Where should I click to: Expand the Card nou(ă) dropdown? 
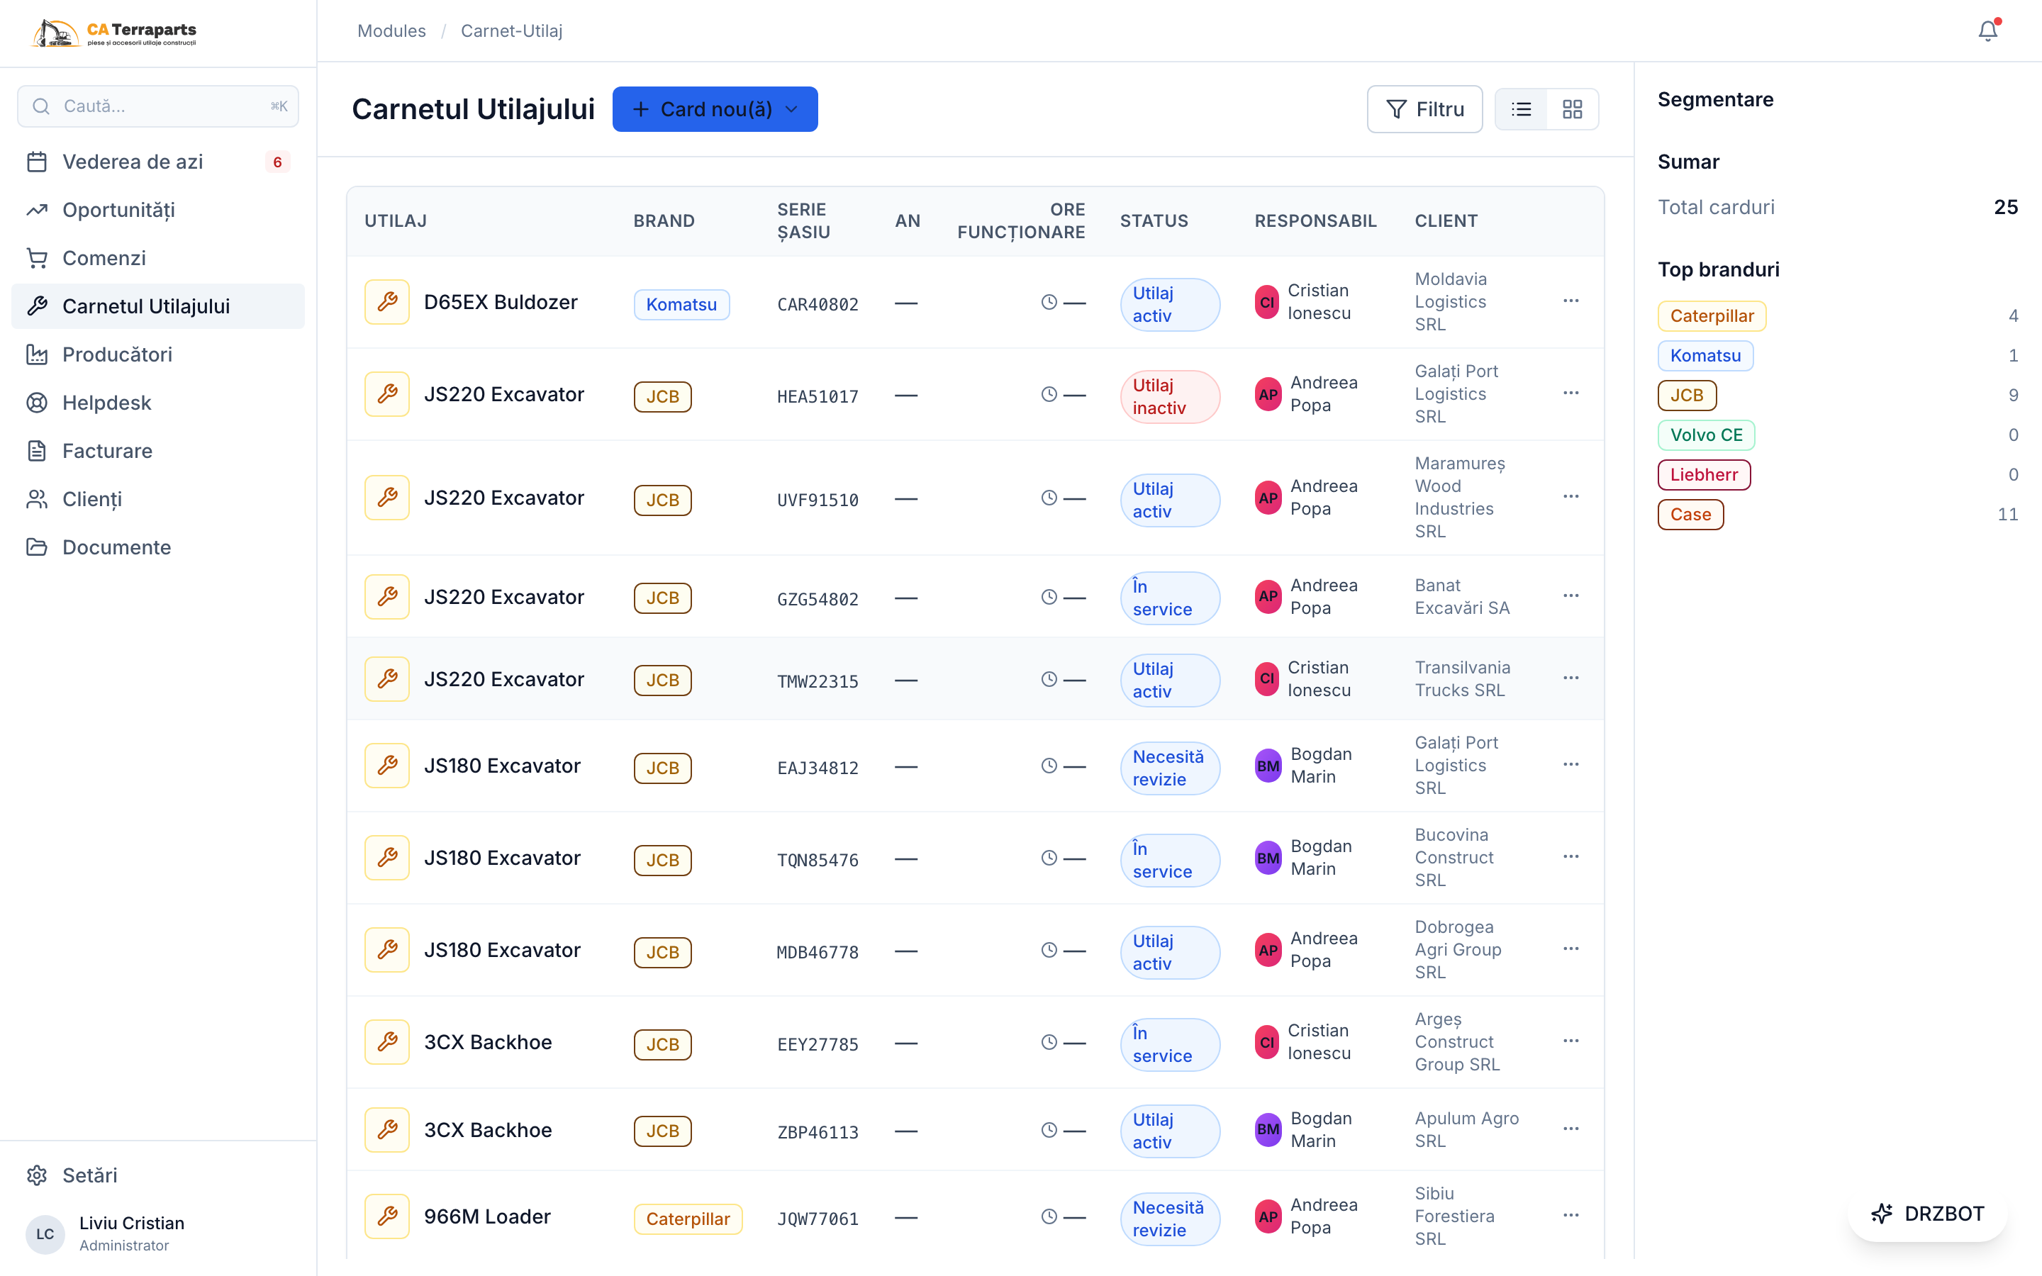pyautogui.click(x=715, y=109)
